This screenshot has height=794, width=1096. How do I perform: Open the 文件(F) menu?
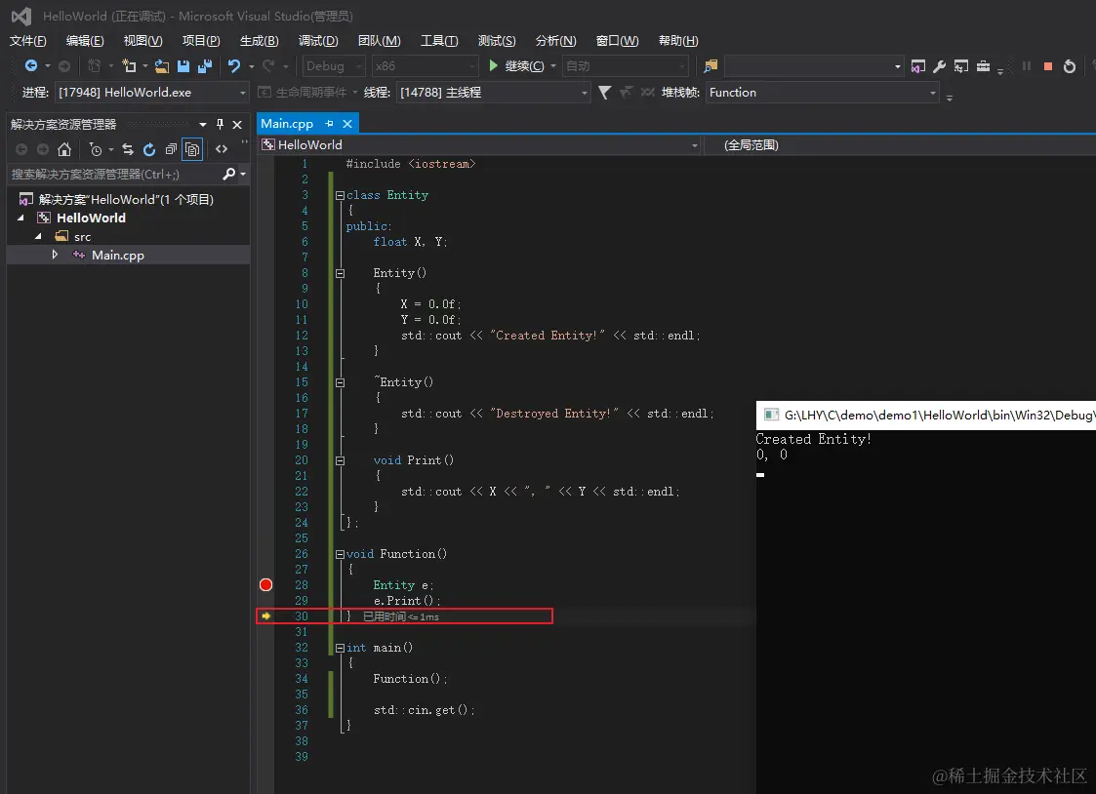coord(28,41)
